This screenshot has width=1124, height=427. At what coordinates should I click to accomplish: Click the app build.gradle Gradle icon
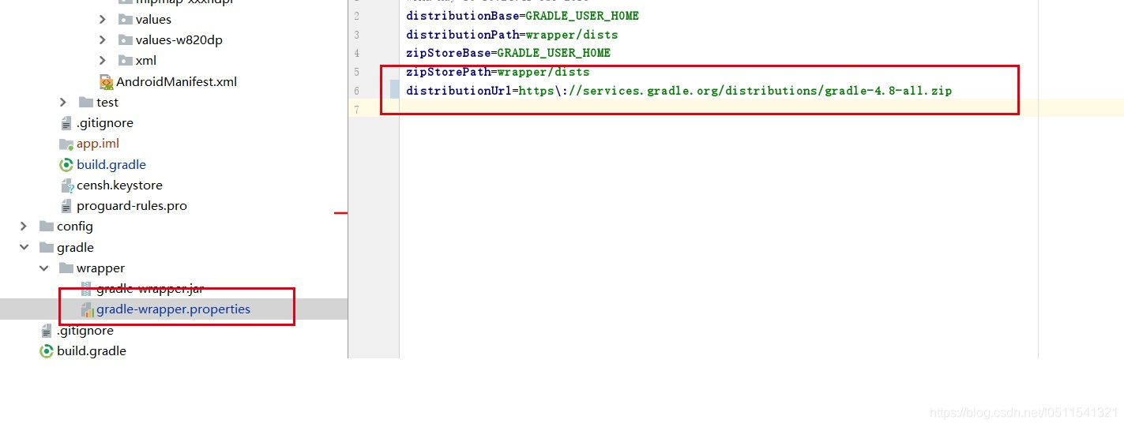point(66,164)
